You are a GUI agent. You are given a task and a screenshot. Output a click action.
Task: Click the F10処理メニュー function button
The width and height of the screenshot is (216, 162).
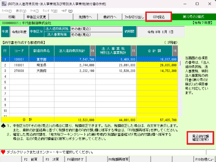[205, 159]
